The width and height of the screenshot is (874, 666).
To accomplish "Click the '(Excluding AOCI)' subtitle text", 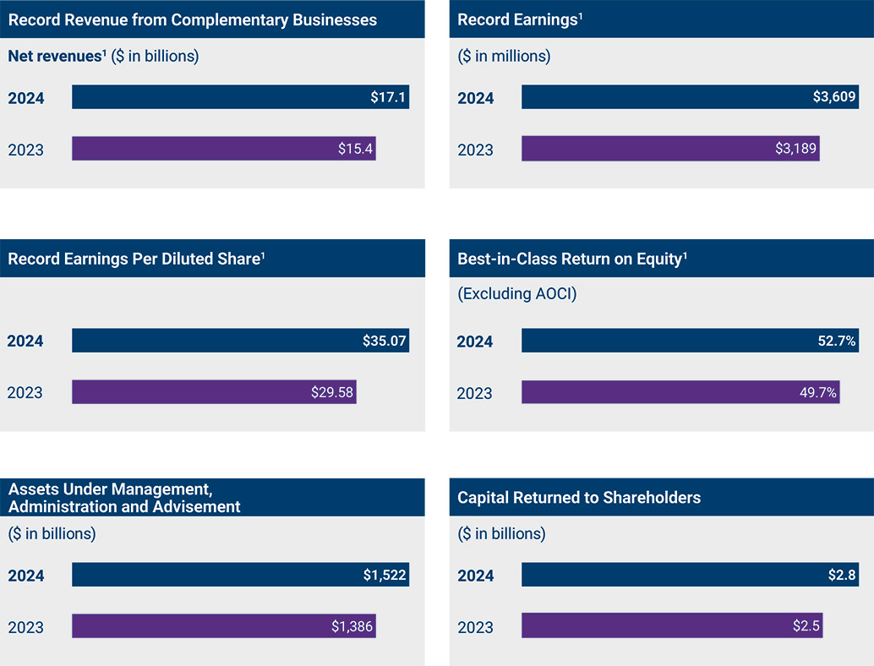I will pyautogui.click(x=516, y=294).
